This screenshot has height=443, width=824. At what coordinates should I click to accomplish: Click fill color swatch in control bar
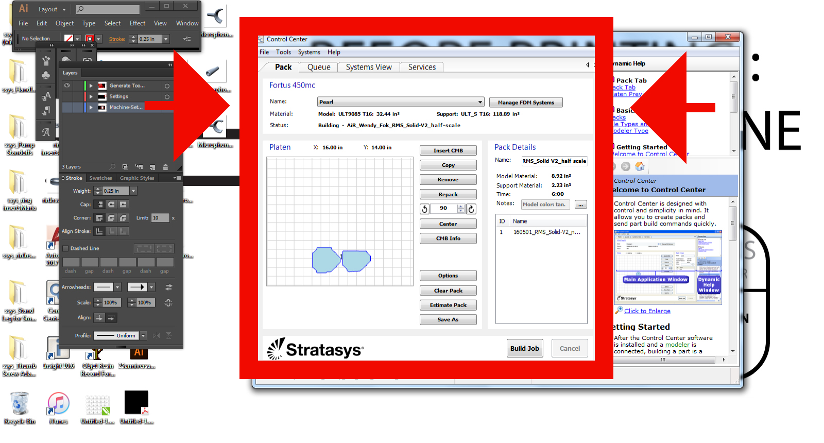click(x=68, y=39)
